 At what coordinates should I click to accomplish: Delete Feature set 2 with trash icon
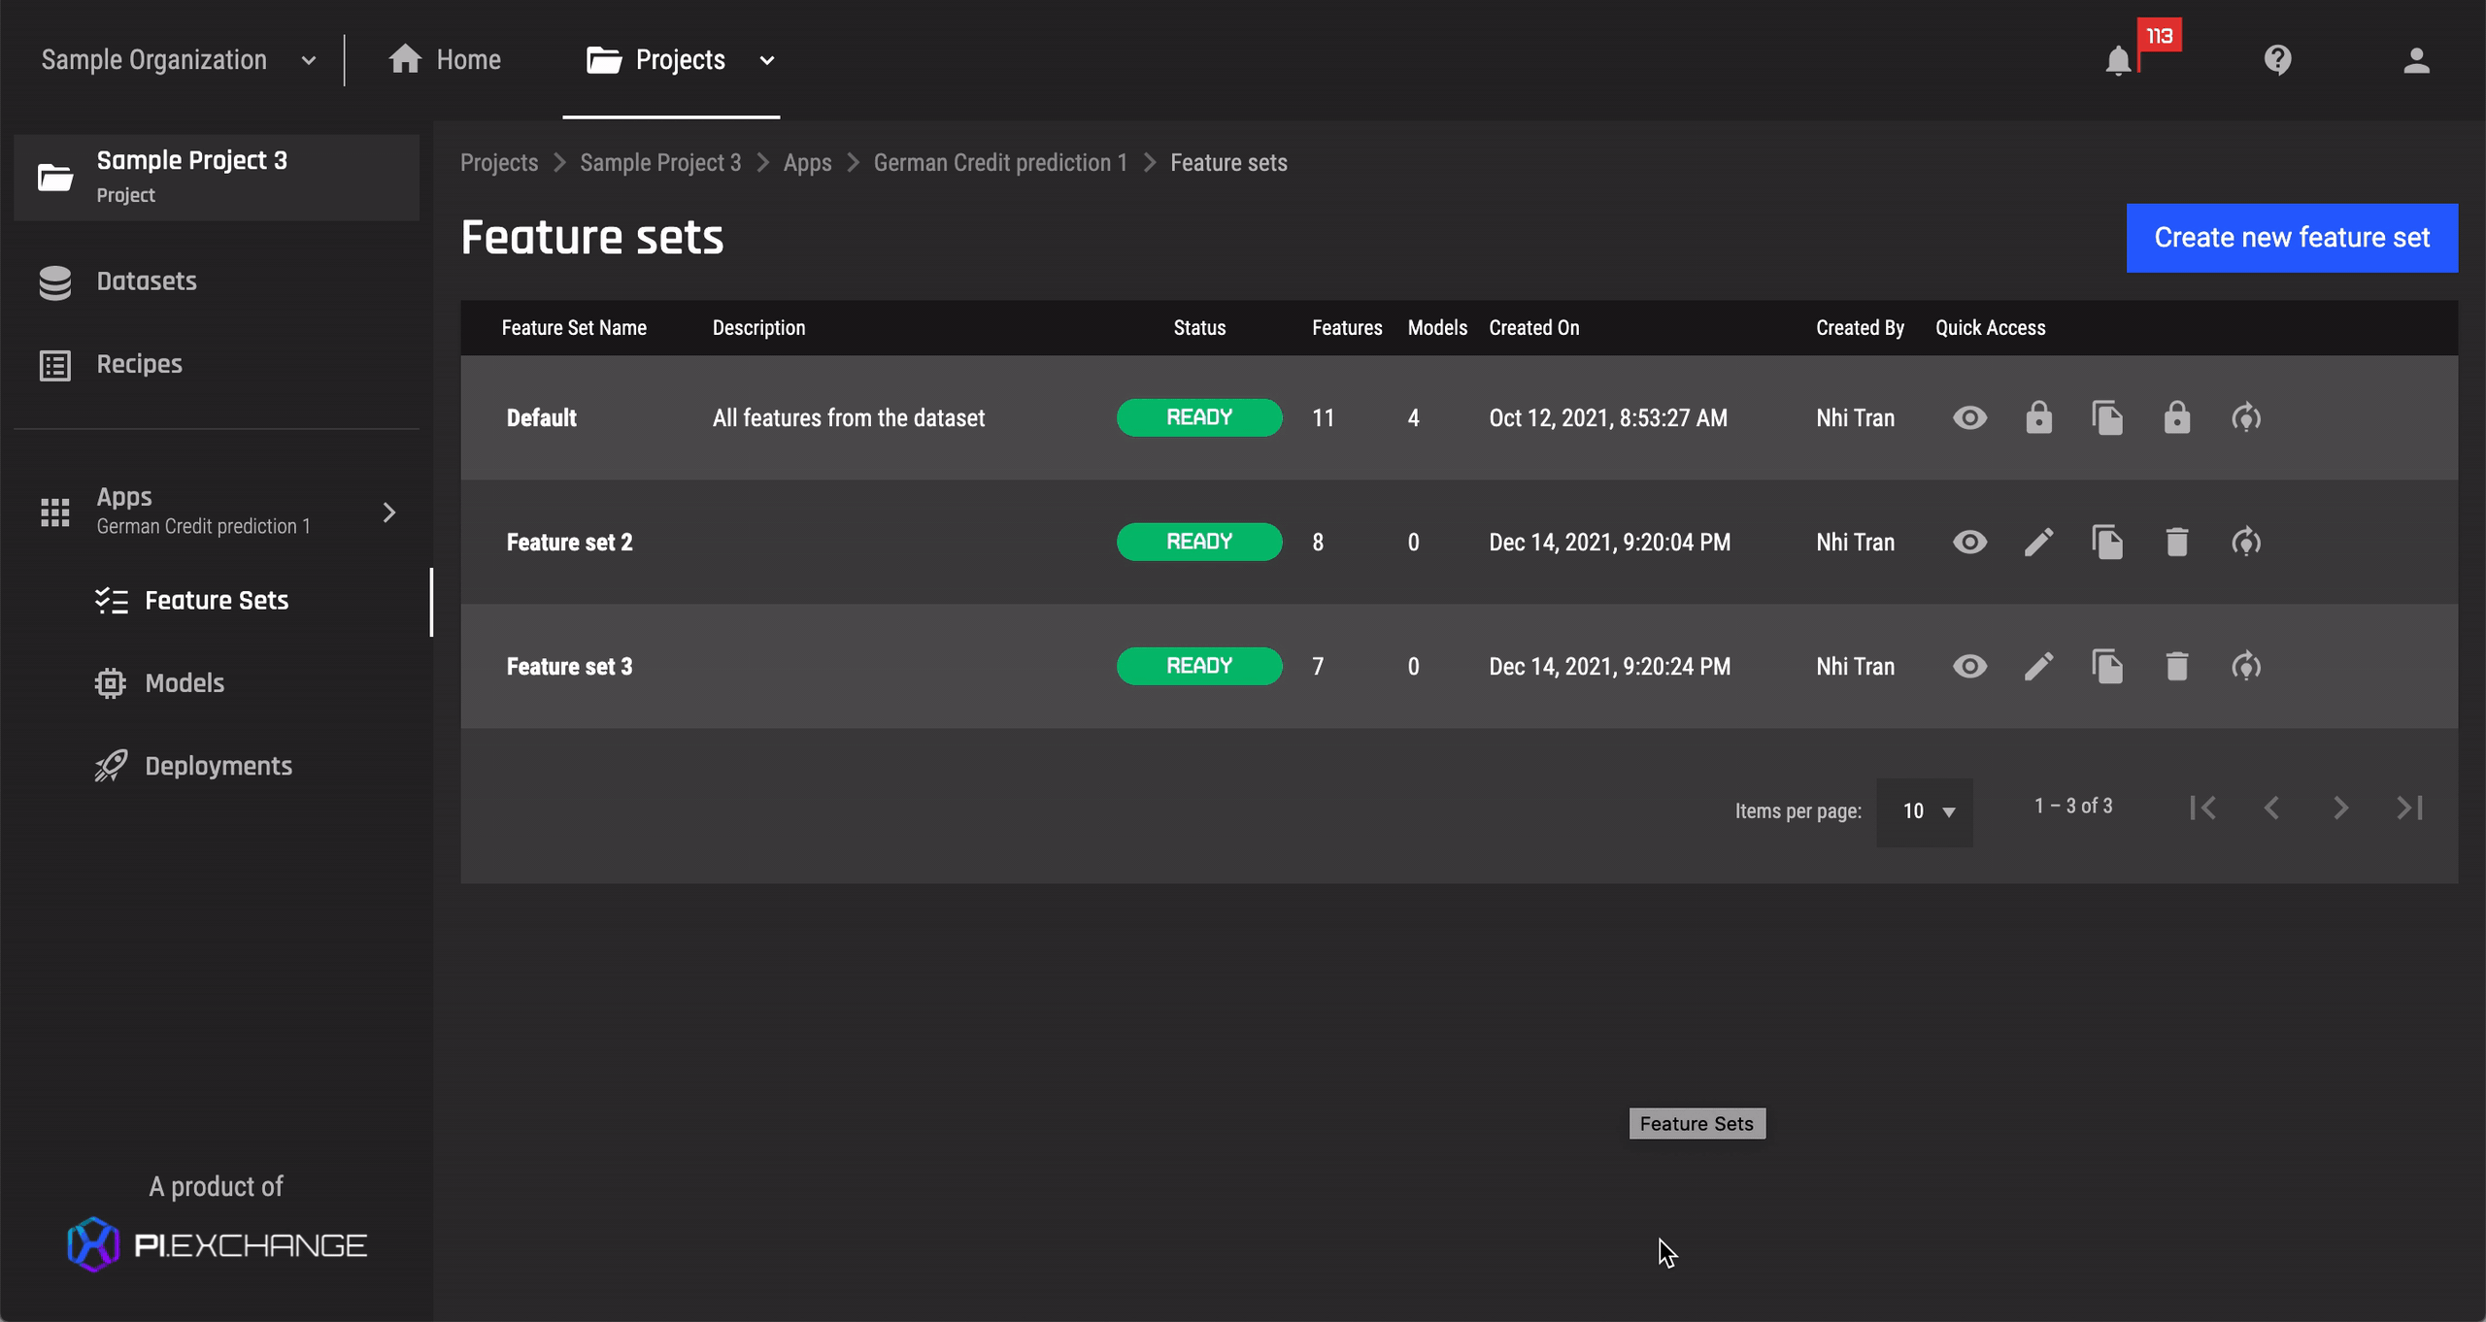point(2177,542)
